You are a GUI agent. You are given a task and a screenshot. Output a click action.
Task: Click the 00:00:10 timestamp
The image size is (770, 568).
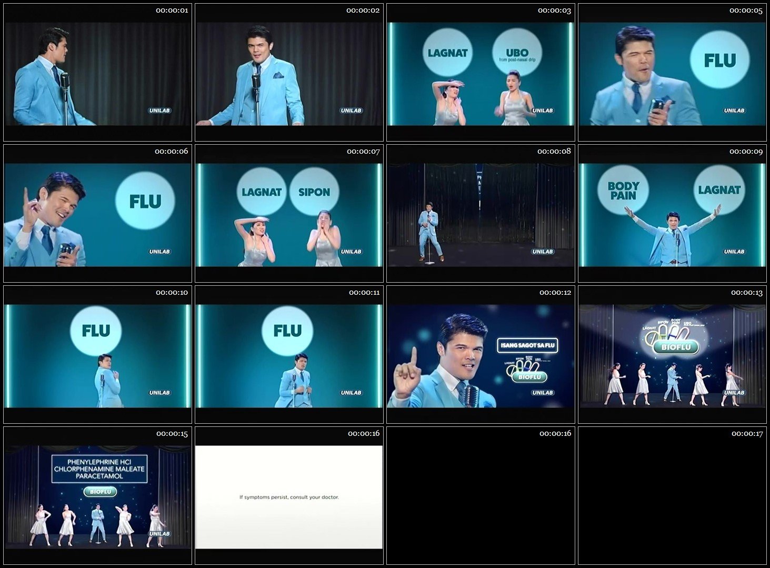(x=172, y=293)
